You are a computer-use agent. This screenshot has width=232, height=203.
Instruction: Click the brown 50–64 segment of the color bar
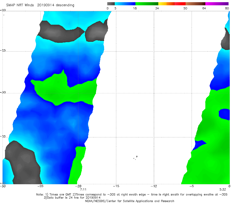point(195,4)
